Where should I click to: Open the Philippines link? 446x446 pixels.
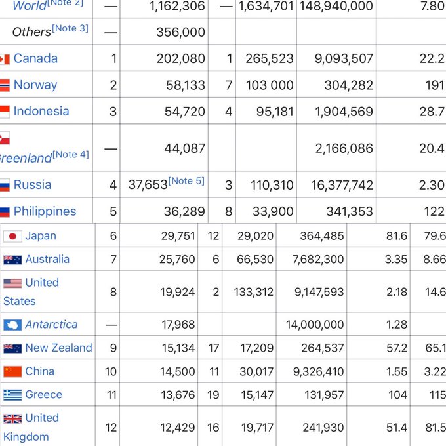pos(45,211)
